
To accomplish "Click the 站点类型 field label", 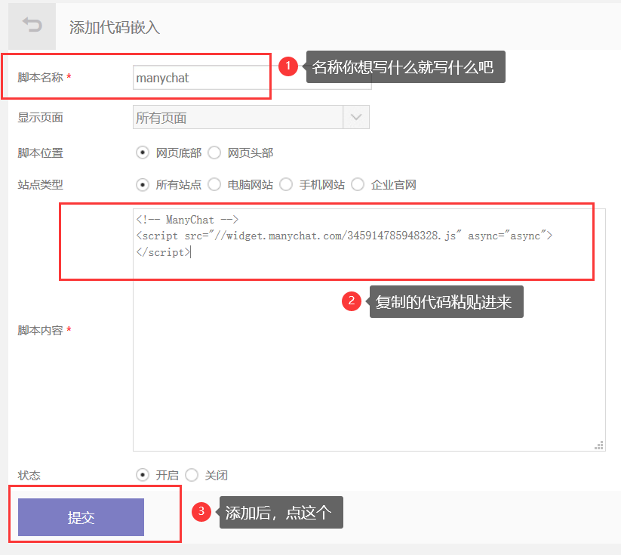I will [41, 185].
